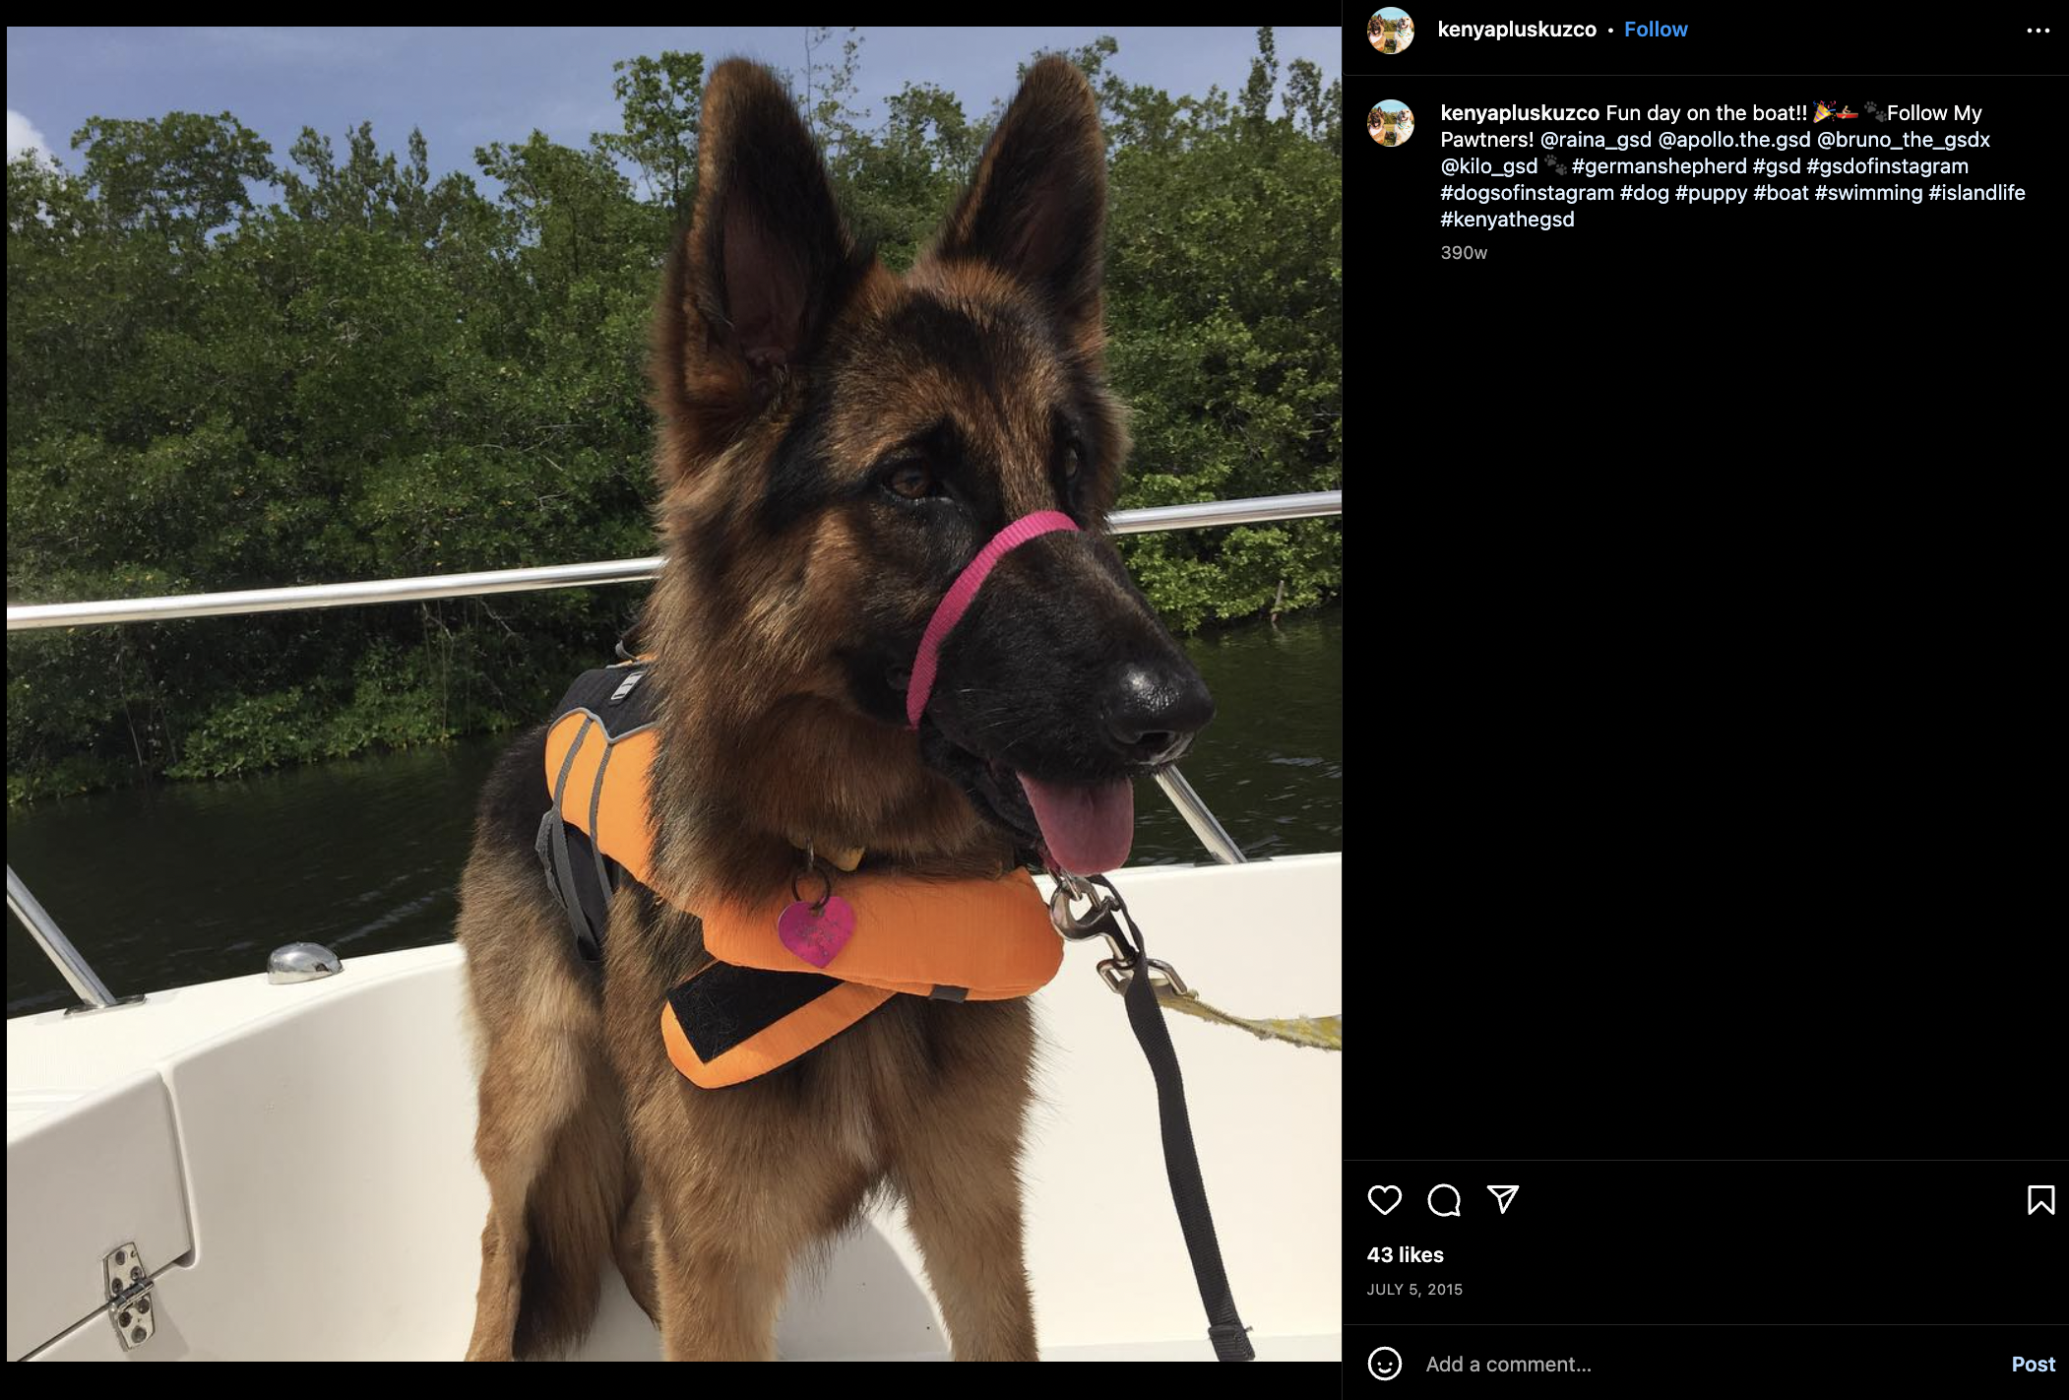View who liked via 43 likes
Screen dimensions: 2069x1400
1405,1255
